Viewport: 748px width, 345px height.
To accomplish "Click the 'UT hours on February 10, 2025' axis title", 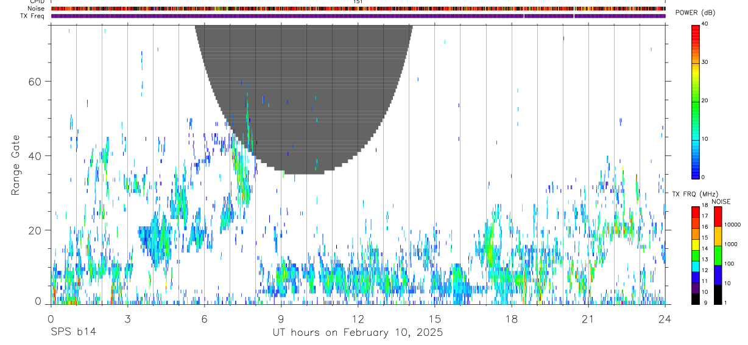I will coord(358,333).
